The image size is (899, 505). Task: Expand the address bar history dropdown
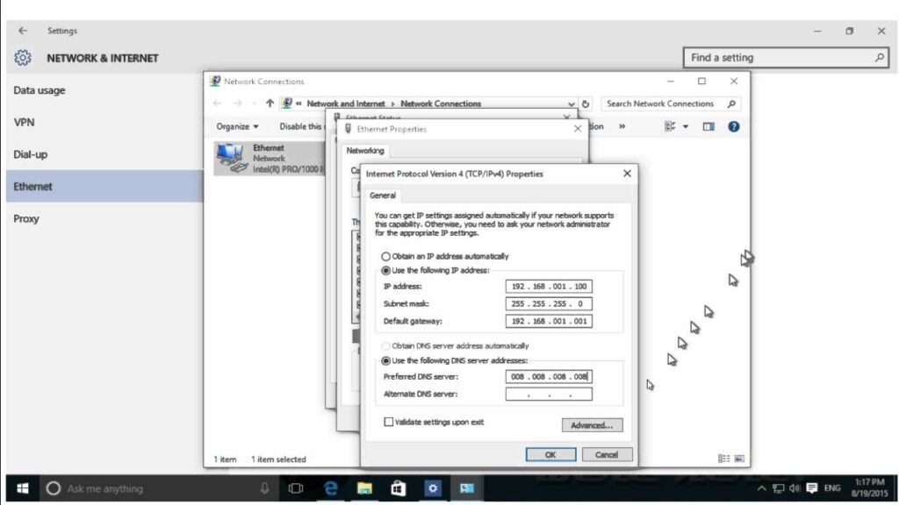coord(571,104)
